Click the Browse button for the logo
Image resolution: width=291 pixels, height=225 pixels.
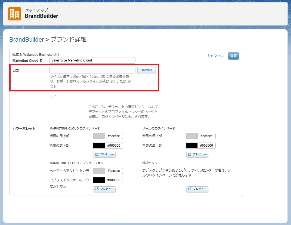tap(146, 70)
